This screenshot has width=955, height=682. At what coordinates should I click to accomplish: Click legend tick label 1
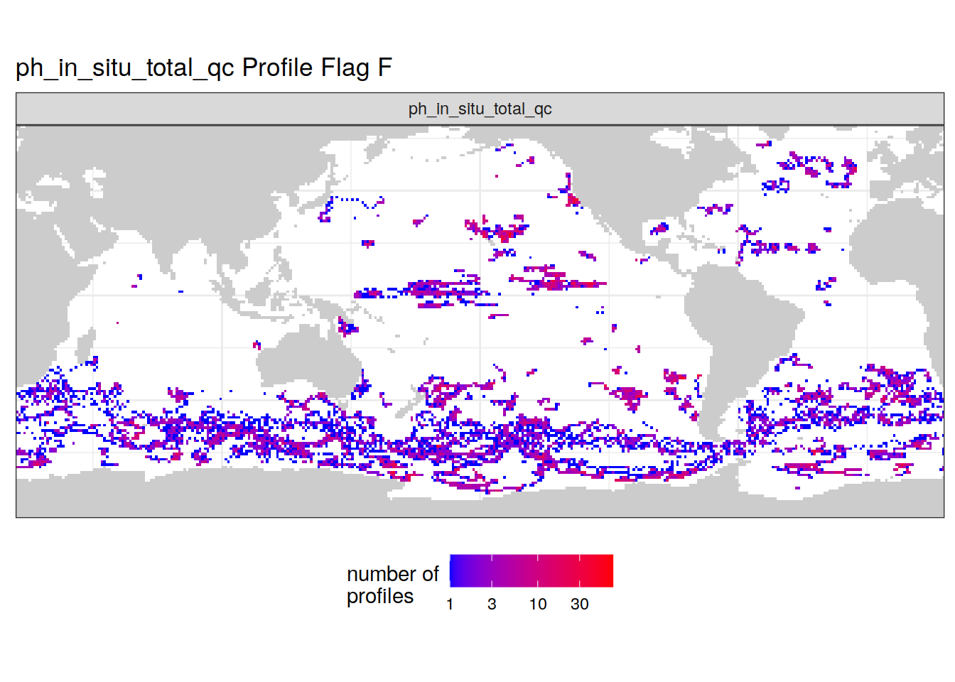(x=450, y=604)
